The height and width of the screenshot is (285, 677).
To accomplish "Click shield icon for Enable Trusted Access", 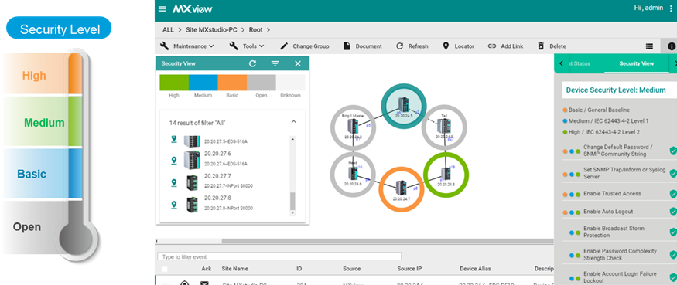I will tap(672, 194).
